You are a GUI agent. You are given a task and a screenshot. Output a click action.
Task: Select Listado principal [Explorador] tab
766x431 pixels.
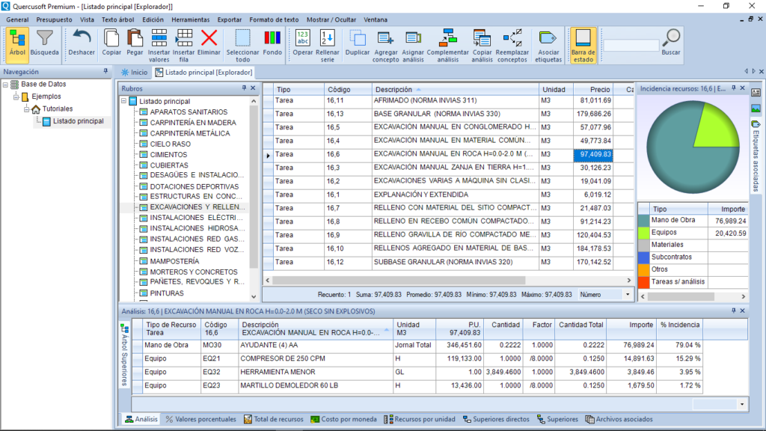(x=204, y=73)
